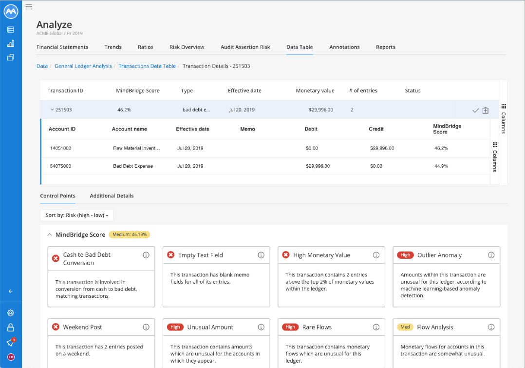Open the data list sidebar icon
The image size is (525, 368).
[11, 30]
